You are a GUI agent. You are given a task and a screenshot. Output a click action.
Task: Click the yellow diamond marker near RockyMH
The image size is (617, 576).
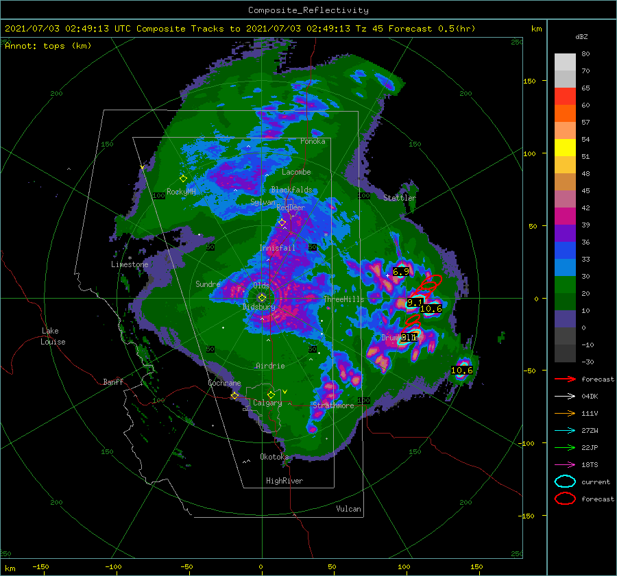pos(183,179)
